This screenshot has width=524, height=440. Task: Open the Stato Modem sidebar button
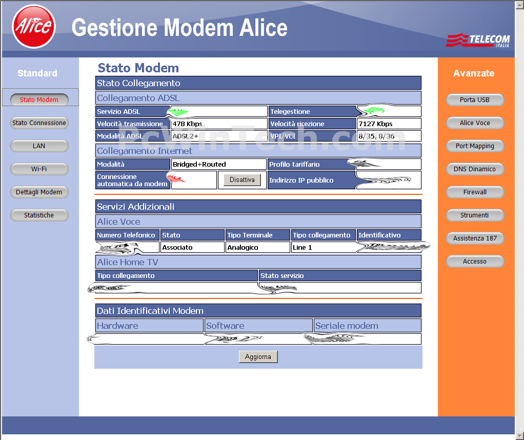tap(39, 99)
